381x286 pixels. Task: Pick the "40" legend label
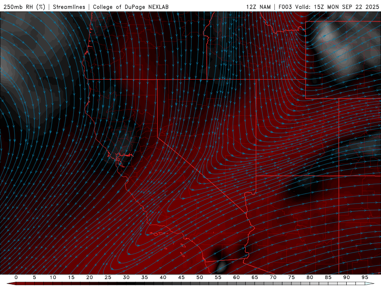tap(163, 277)
